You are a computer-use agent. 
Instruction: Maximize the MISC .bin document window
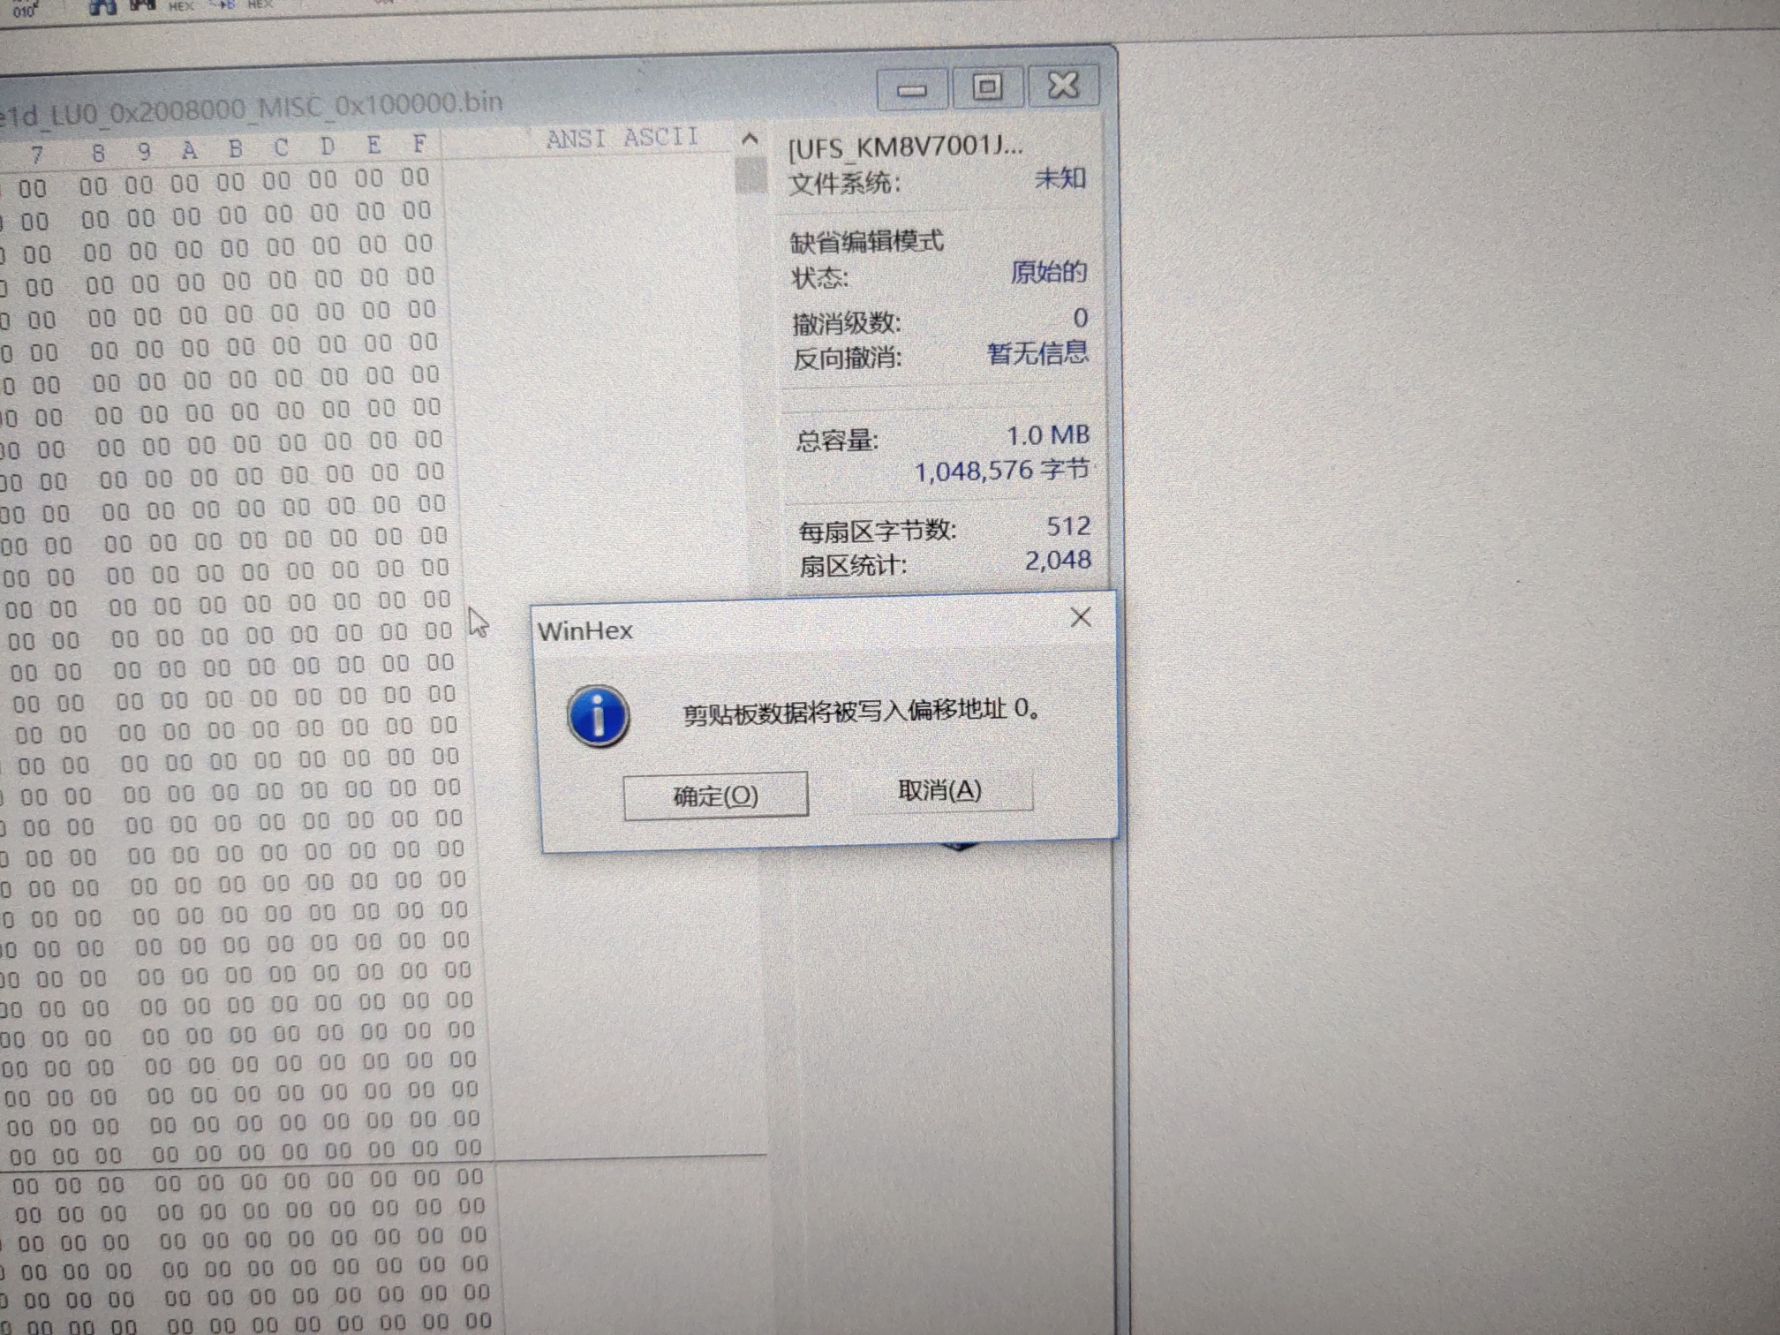tap(988, 87)
